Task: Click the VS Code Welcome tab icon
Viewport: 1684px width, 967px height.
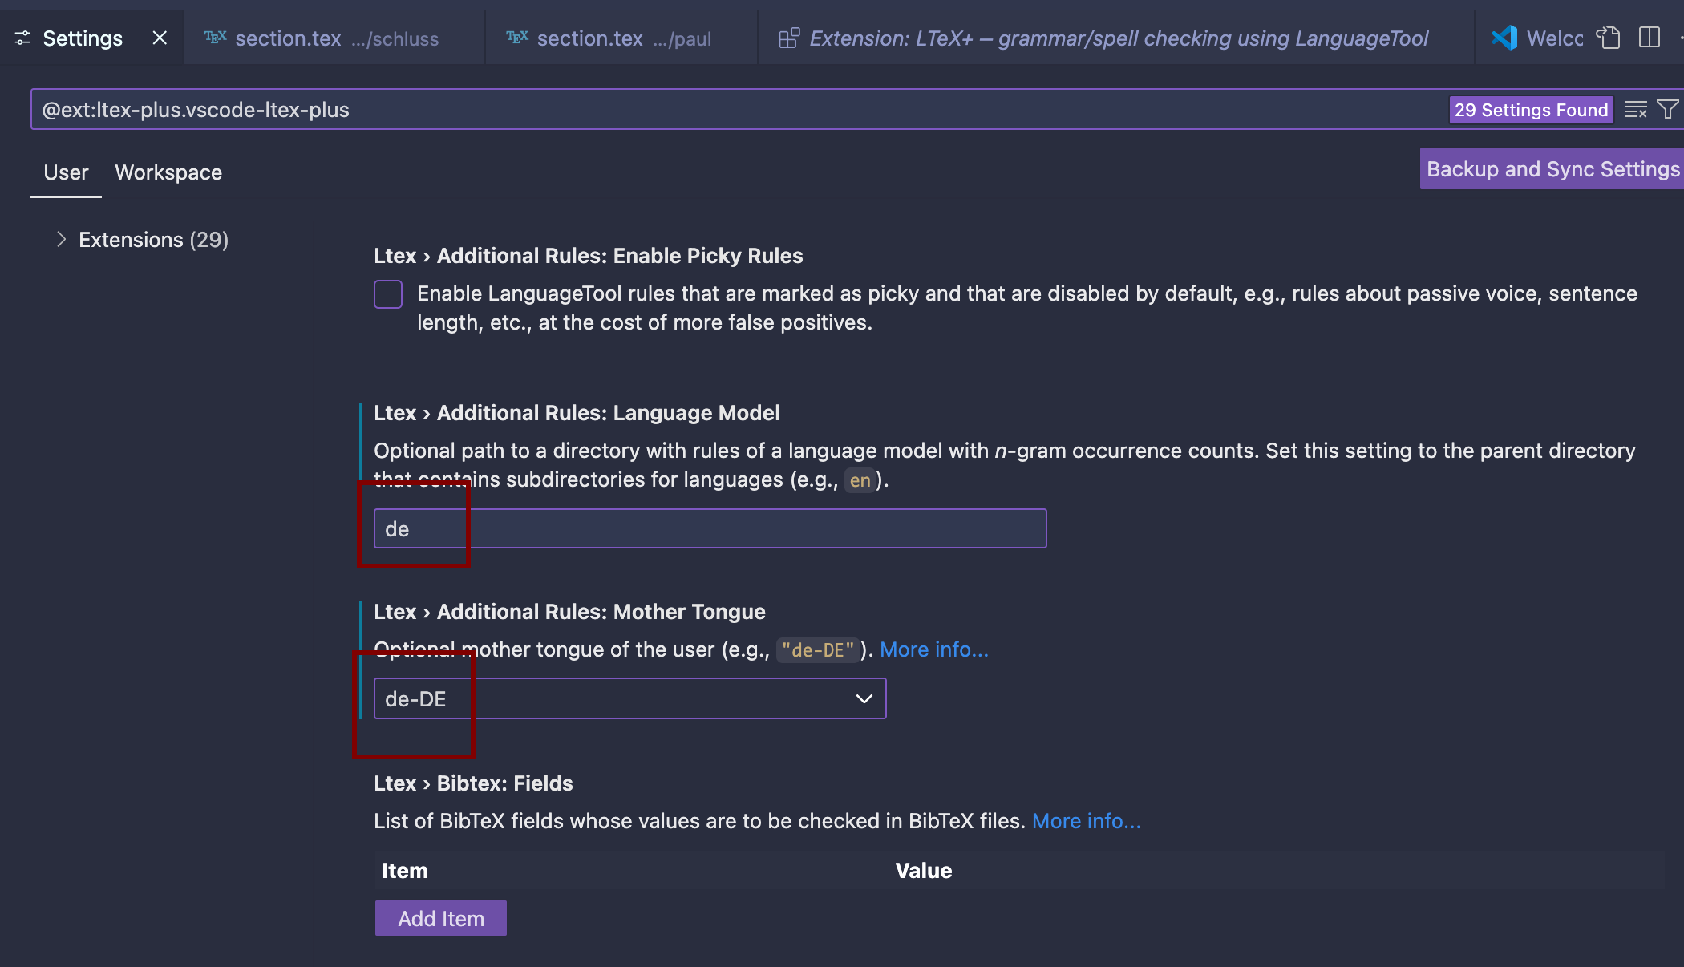Action: [1504, 38]
